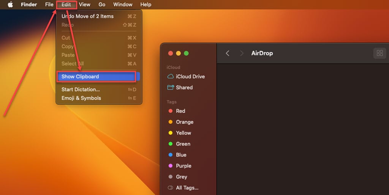Click the iCloud Drive cloud icon
Screen dimensions: 389x195
(x=171, y=77)
